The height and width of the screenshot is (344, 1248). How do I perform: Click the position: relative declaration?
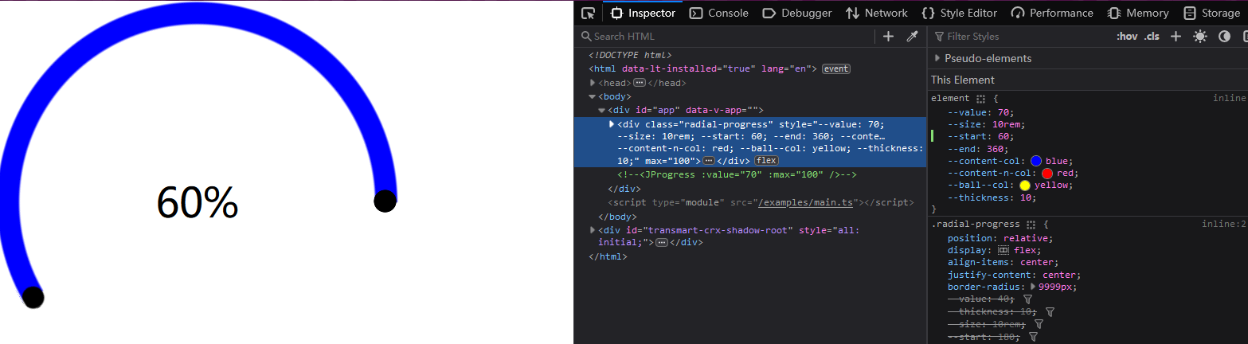click(1000, 238)
